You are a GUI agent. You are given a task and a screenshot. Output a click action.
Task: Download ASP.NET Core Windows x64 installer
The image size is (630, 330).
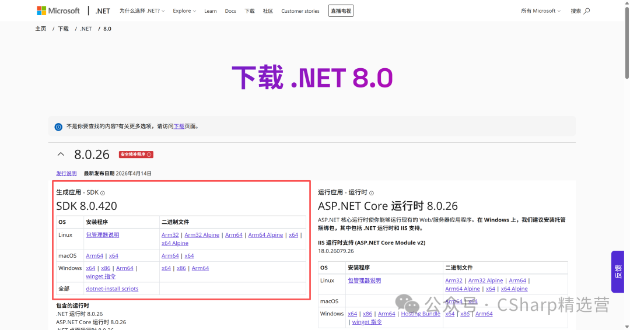click(x=352, y=314)
